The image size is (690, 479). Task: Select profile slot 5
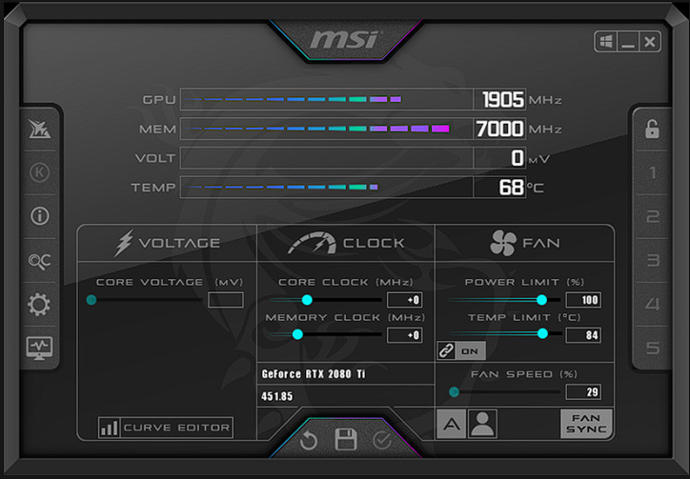pyautogui.click(x=653, y=348)
